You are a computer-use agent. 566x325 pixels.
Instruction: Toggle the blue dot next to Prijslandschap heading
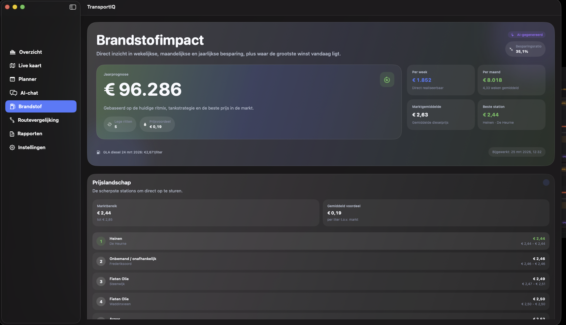[x=546, y=182]
